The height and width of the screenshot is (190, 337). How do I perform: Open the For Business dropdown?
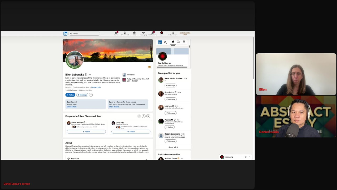tap(172, 34)
